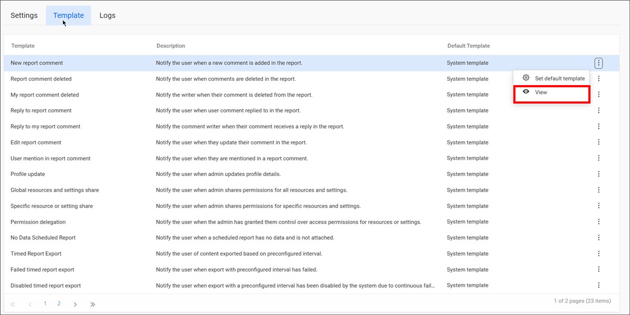Click description about scheduled report having no data
The height and width of the screenshot is (315, 630).
click(x=245, y=238)
